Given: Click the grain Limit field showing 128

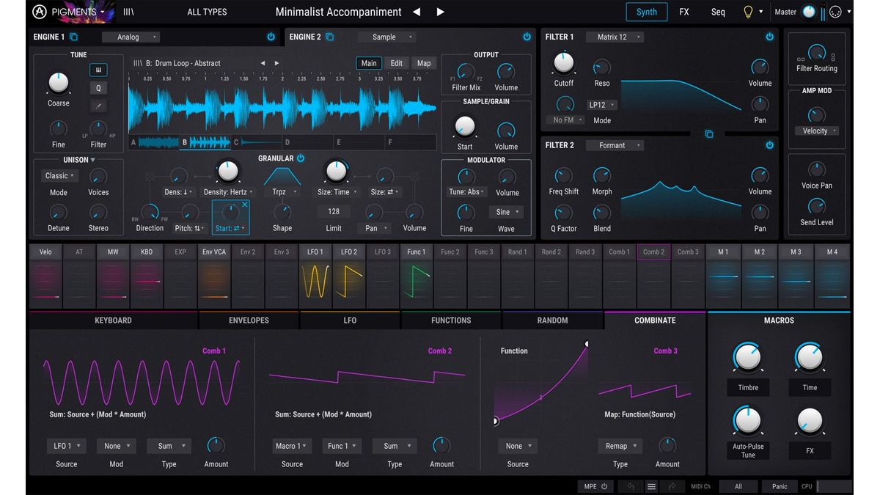Looking at the screenshot, I should [x=334, y=211].
